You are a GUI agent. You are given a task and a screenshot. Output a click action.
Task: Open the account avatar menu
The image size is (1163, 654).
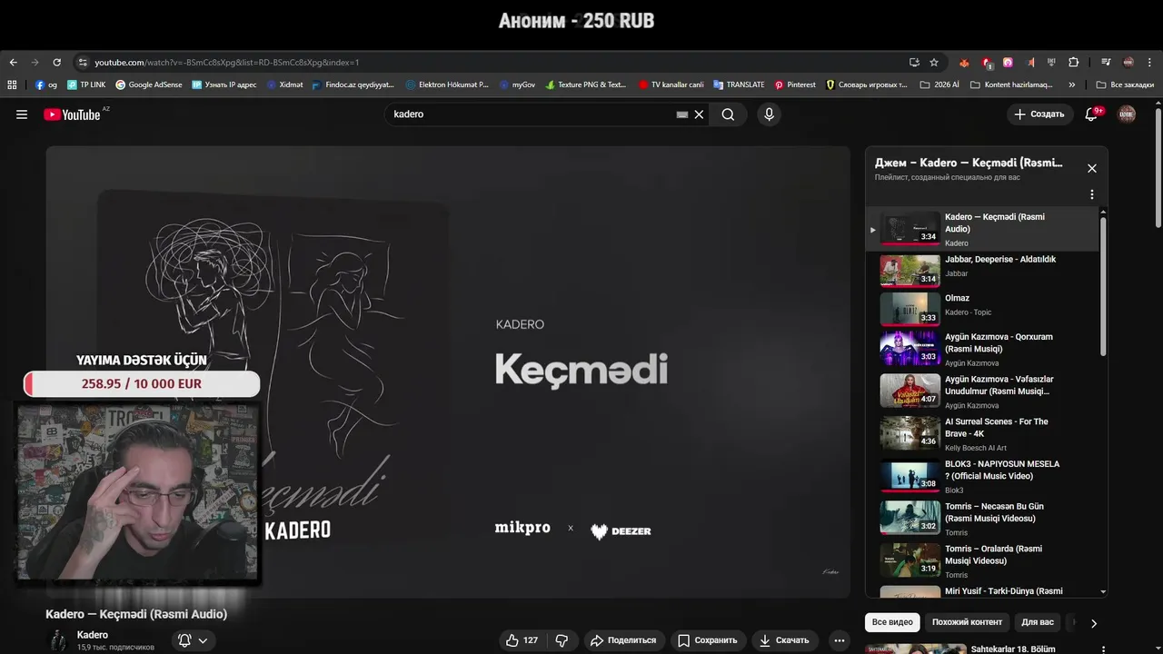(1127, 114)
